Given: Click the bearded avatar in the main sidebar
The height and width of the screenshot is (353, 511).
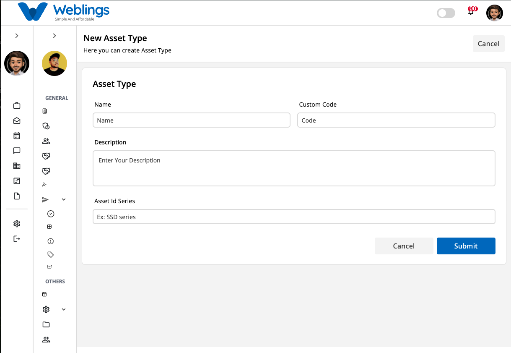Looking at the screenshot, I should (x=17, y=63).
